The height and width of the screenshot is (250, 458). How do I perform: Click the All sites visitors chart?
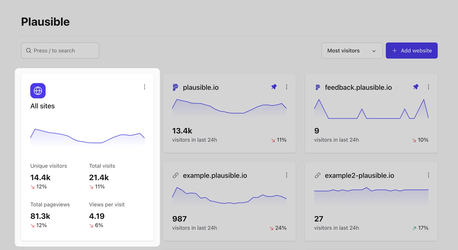(87, 137)
